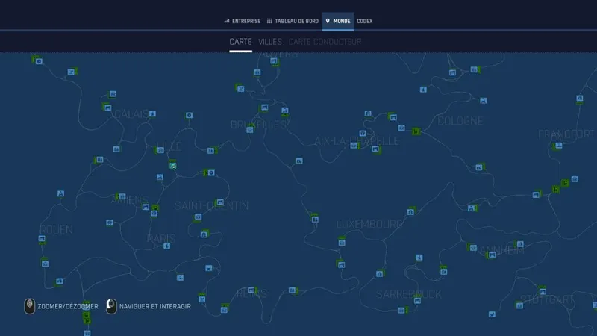Click the player truck marker below Lille
The width and height of the screenshot is (597, 336).
tap(172, 165)
